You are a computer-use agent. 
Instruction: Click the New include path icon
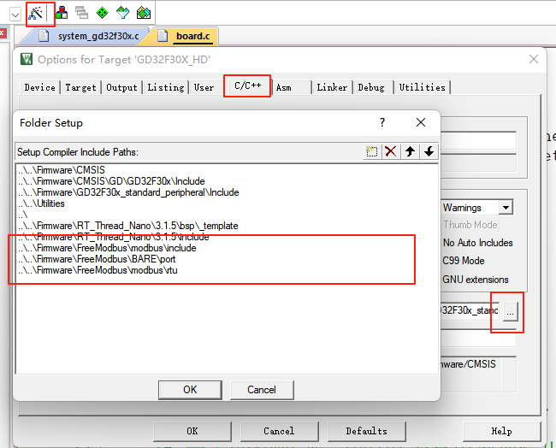(x=371, y=151)
